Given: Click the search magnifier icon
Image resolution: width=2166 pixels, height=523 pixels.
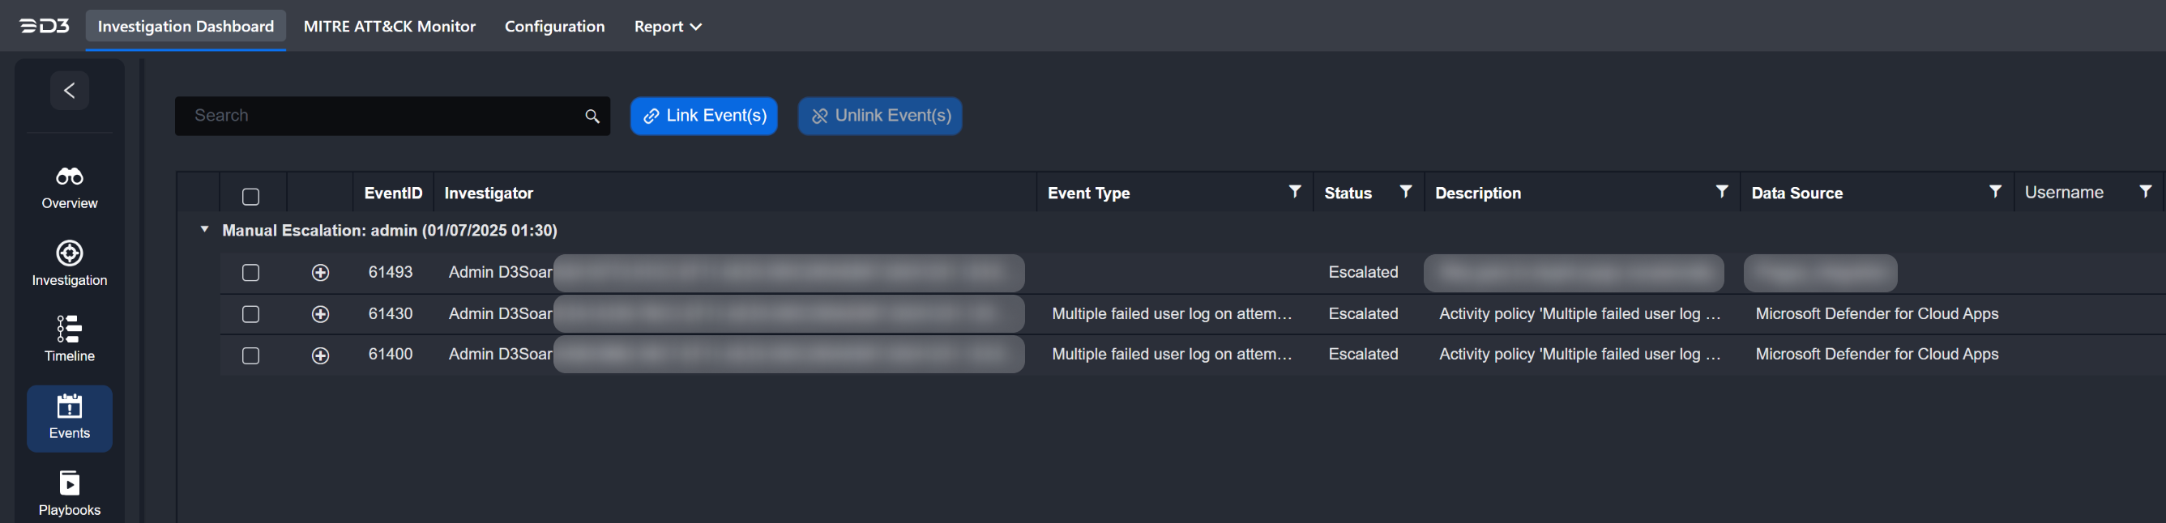Looking at the screenshot, I should (x=592, y=117).
